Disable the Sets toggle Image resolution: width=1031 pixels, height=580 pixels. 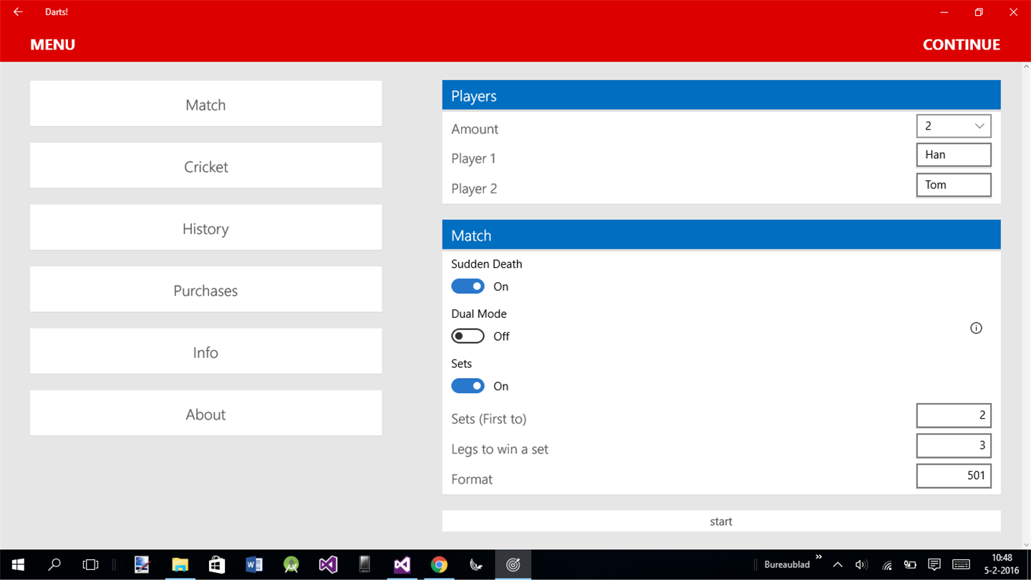pyautogui.click(x=468, y=386)
